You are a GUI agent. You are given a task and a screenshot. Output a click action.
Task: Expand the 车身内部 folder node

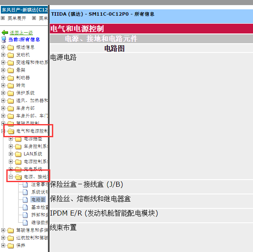pos(3,108)
